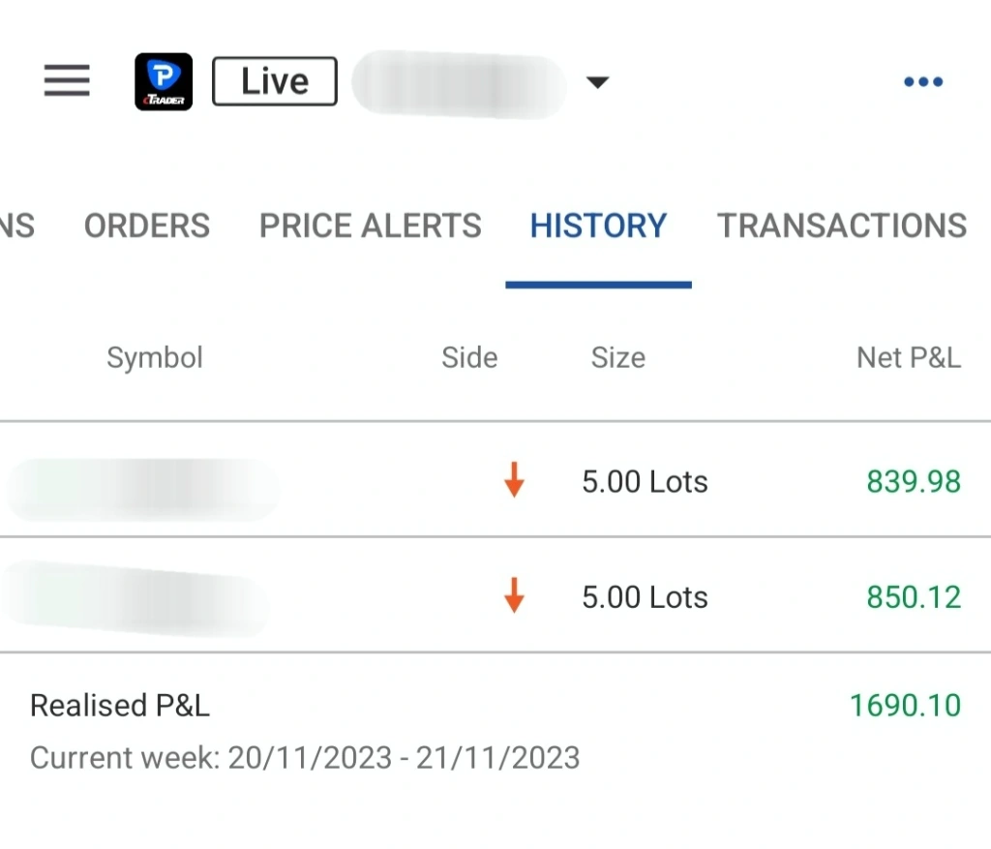Image resolution: width=991 pixels, height=849 pixels.
Task: Change the Current week date range
Action: 305,757
